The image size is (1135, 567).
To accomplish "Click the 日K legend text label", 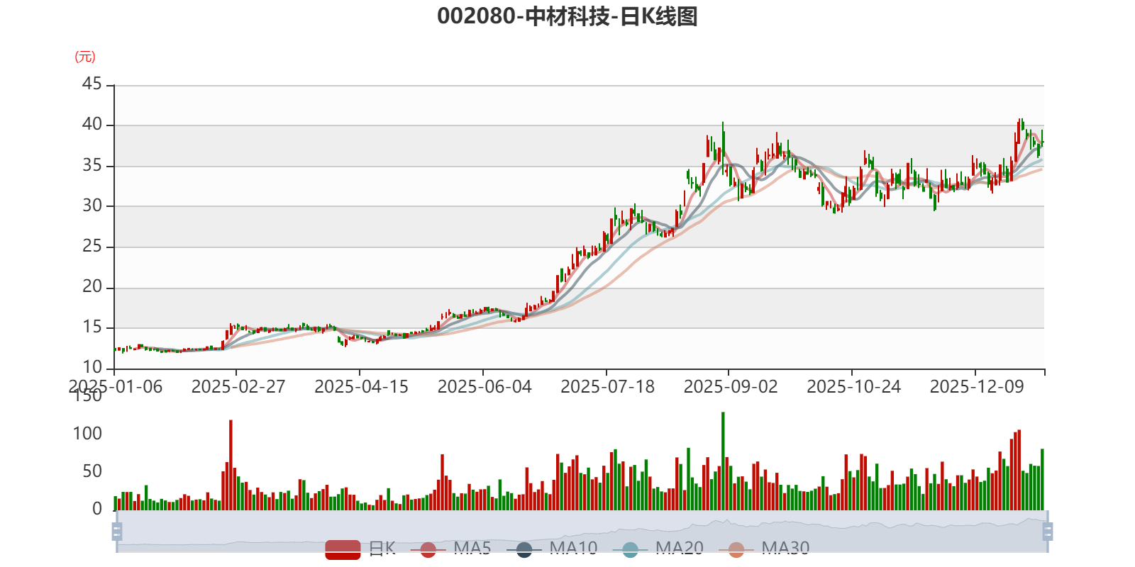I will (x=382, y=548).
